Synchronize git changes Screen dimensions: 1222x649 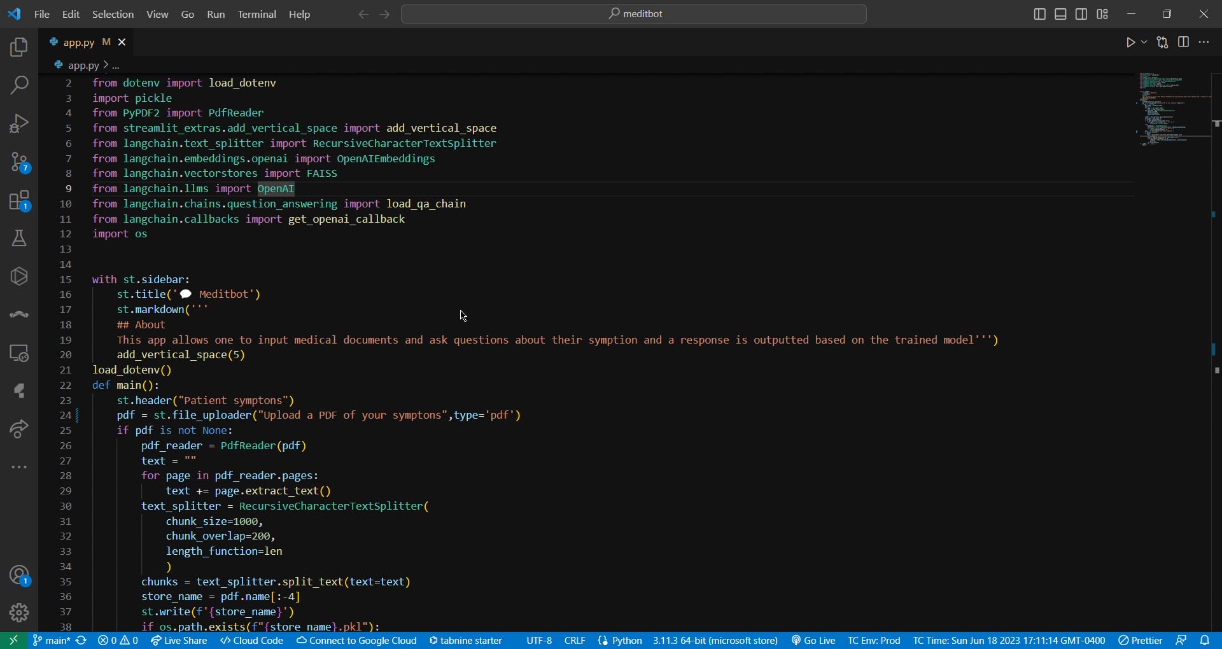[81, 641]
